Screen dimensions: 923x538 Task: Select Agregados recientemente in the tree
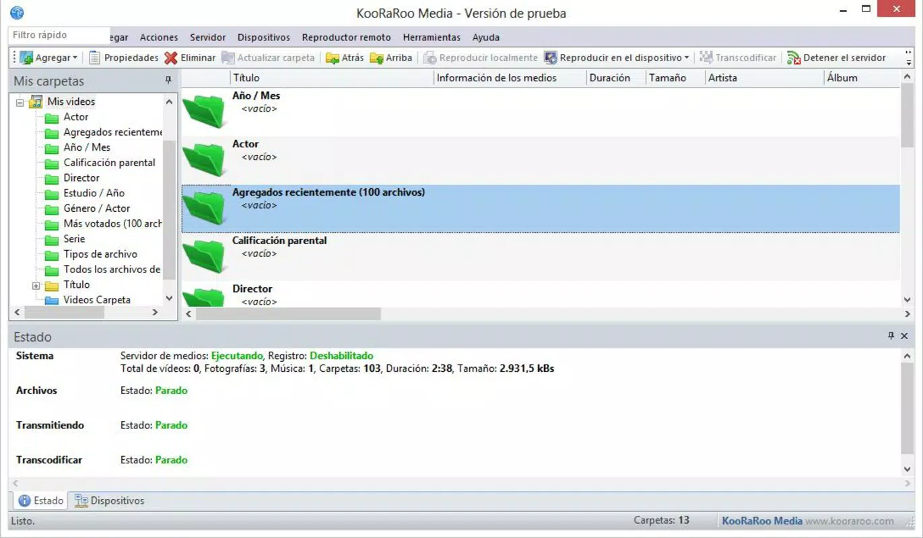click(x=113, y=132)
